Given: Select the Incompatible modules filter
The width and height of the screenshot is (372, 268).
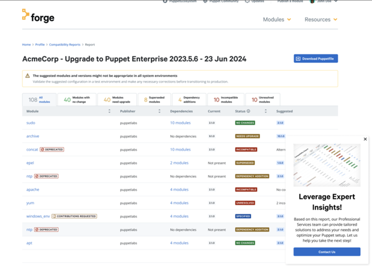Looking at the screenshot, I should click(x=226, y=99).
